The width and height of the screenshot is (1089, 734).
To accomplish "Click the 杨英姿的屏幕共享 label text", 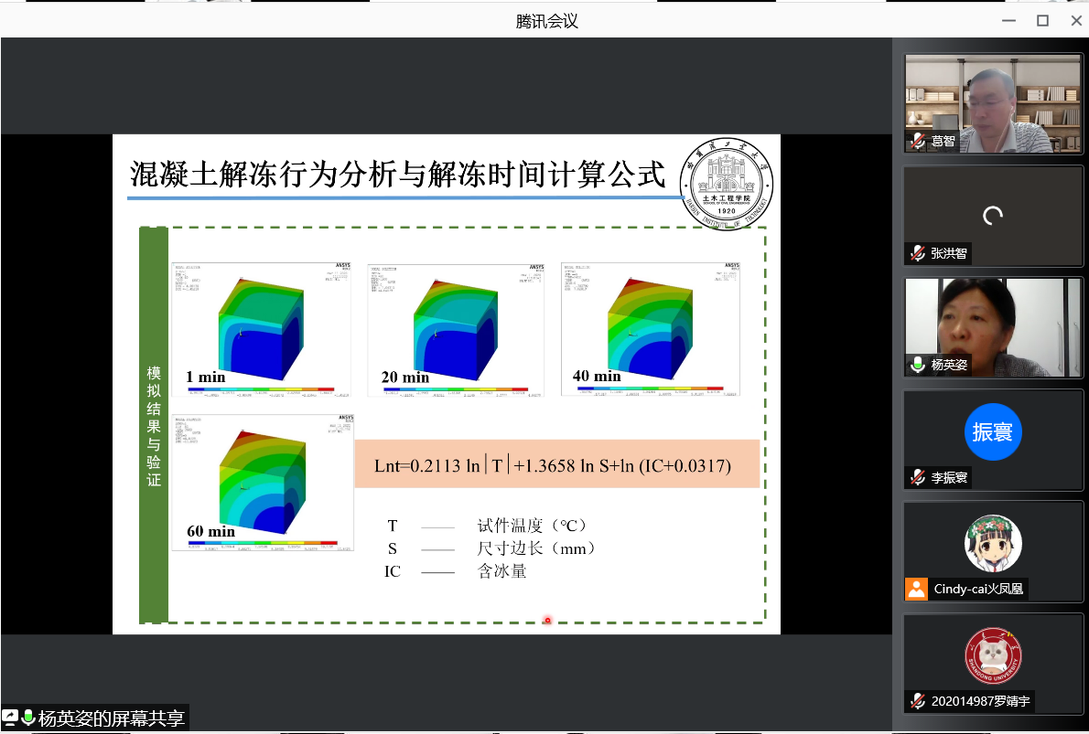I will pos(111,718).
